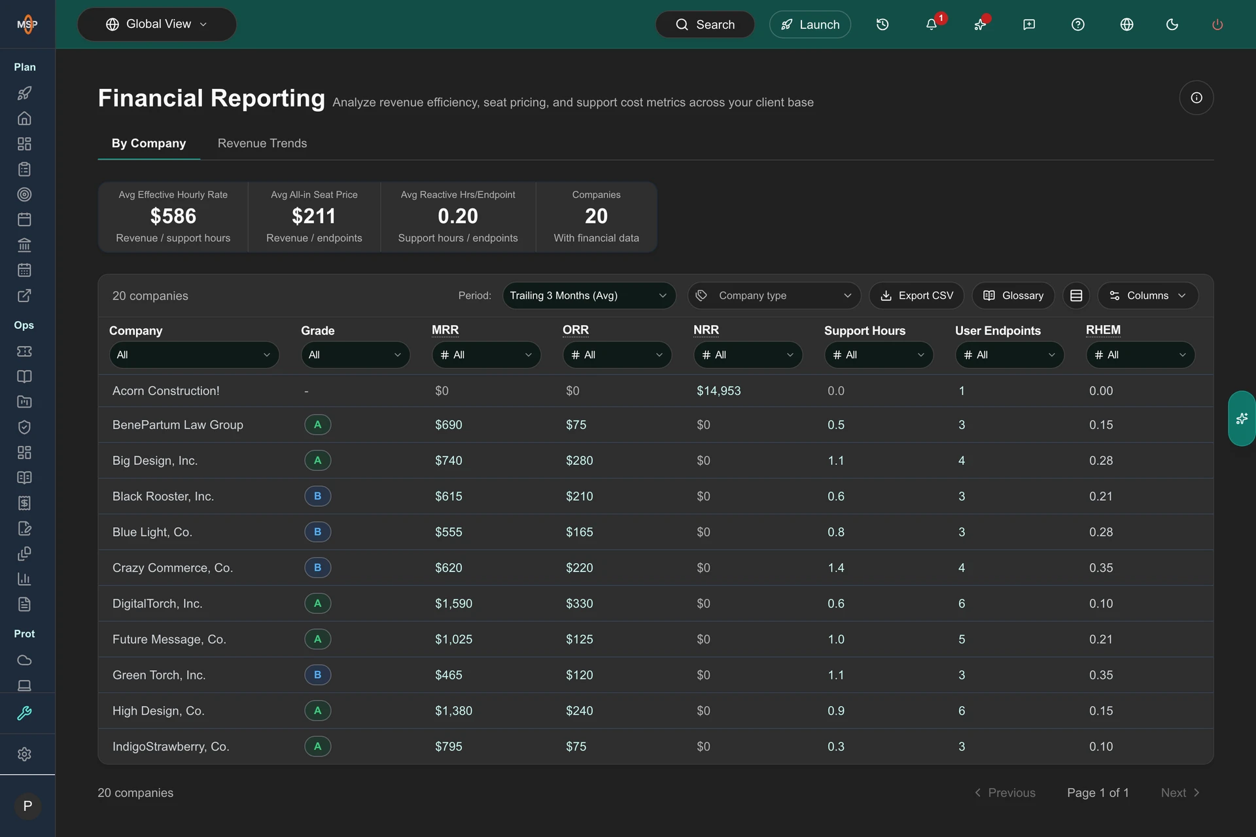Click the user avatar P
This screenshot has width=1256, height=837.
[x=27, y=806]
